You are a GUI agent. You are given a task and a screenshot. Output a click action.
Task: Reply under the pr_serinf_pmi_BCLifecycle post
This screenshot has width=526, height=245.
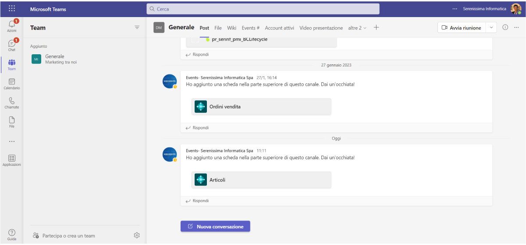[x=197, y=55]
